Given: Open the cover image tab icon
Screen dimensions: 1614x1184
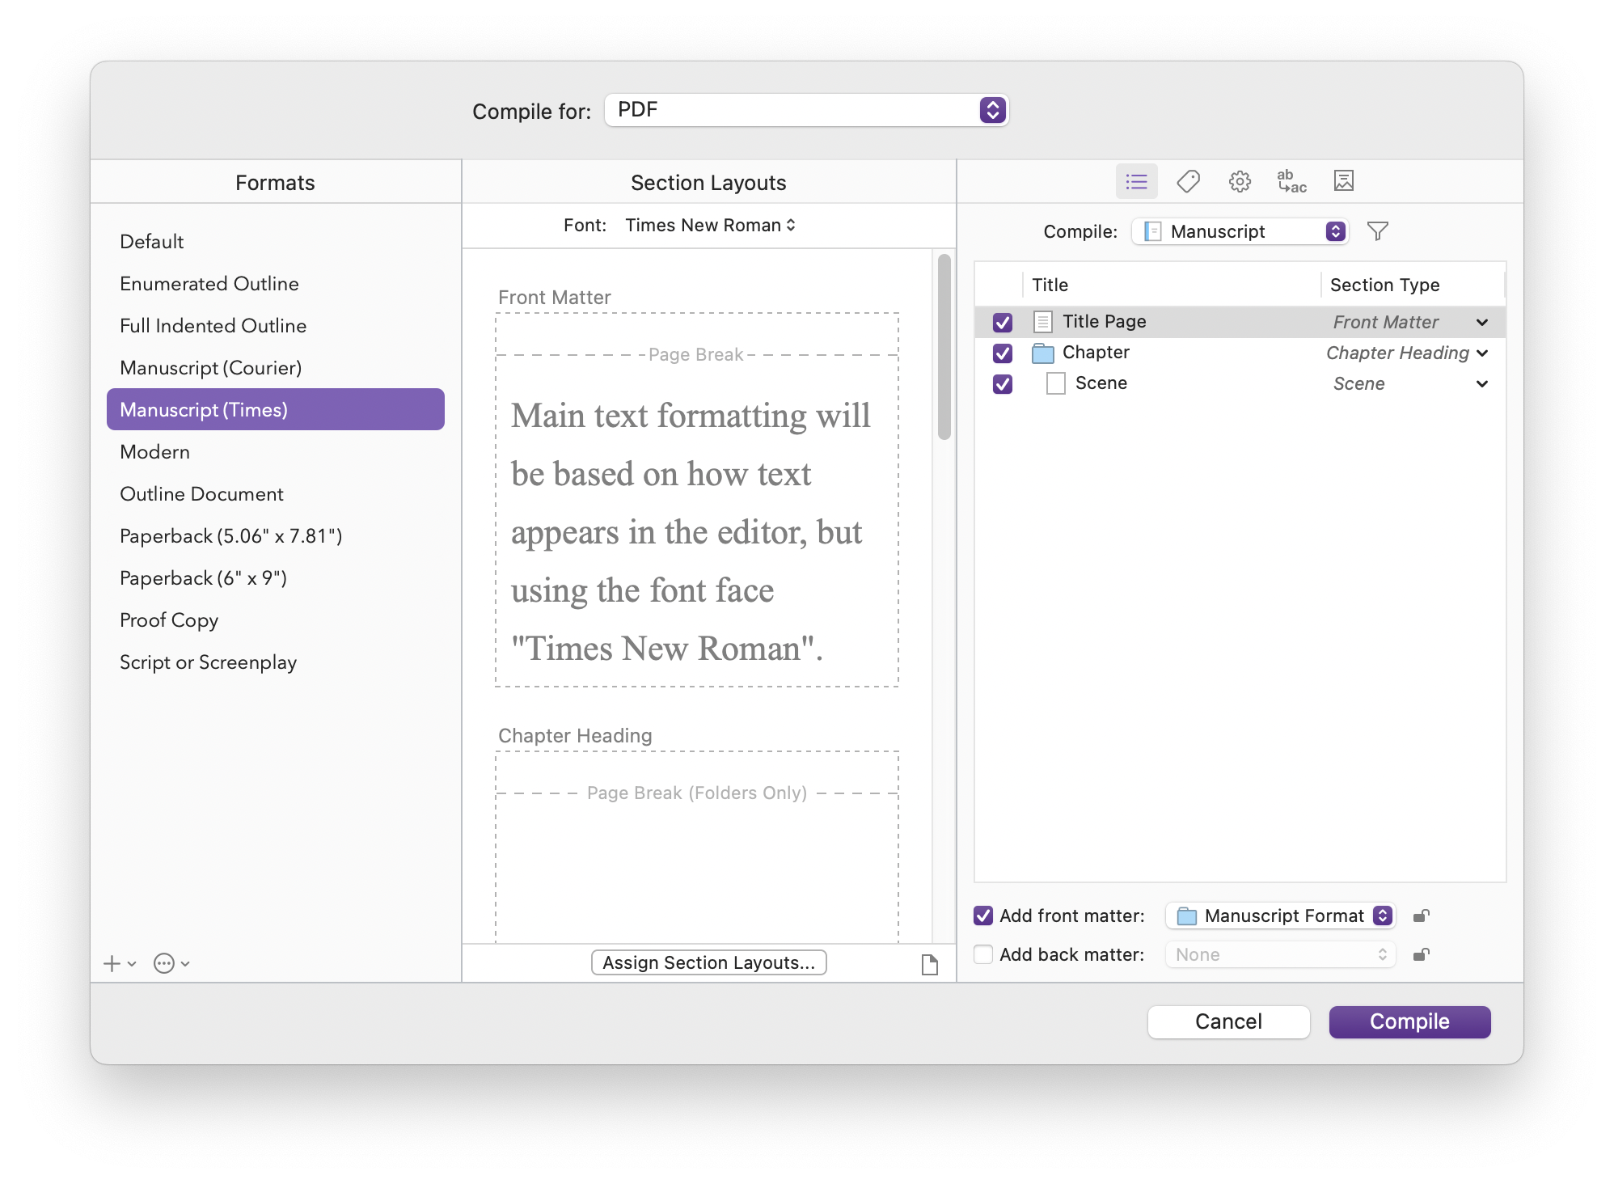Looking at the screenshot, I should [1343, 181].
